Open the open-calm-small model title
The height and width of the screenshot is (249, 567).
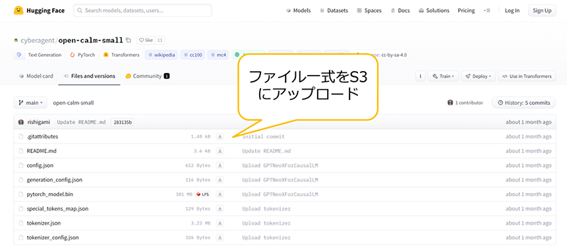click(x=90, y=40)
